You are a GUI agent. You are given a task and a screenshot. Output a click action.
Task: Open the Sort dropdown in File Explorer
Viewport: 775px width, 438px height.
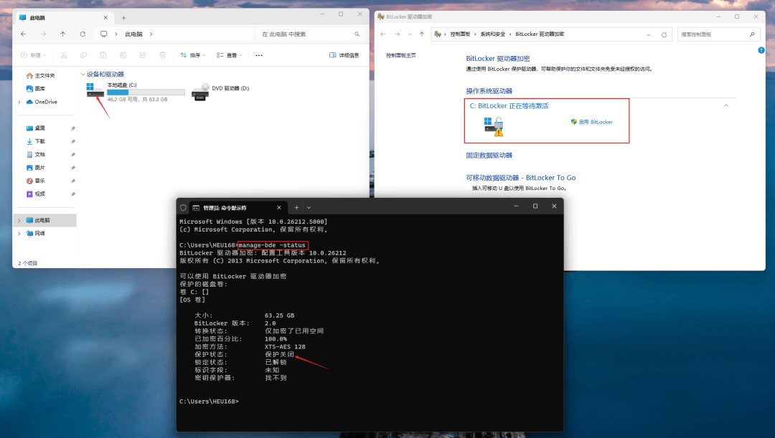pyautogui.click(x=192, y=55)
